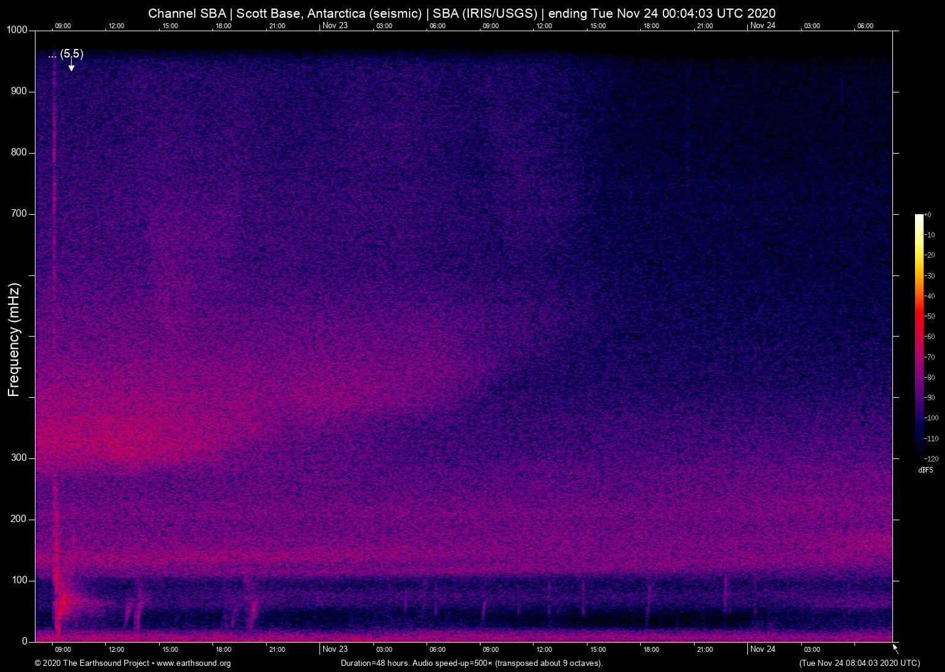Viewport: 945px width, 672px height.
Task: Select the Nov 23 label on top time axis
Action: (x=335, y=26)
